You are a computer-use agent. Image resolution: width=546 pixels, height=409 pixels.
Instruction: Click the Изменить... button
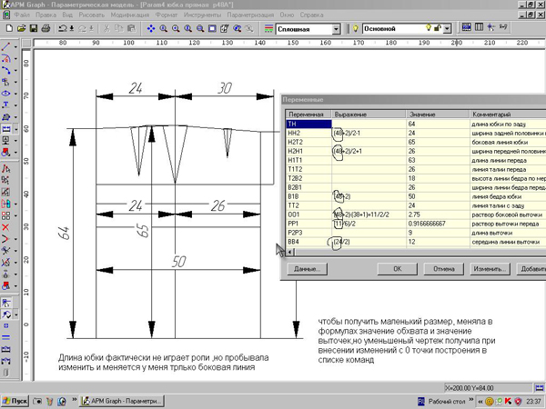[x=490, y=269]
